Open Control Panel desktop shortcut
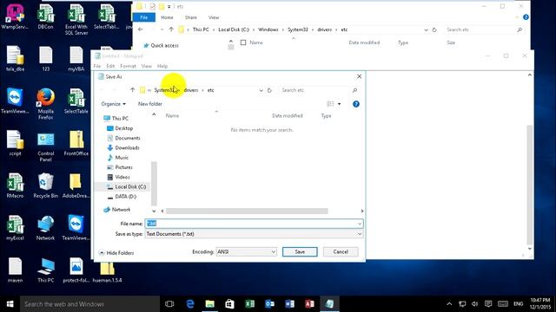This screenshot has width=556, height=312. 45,146
